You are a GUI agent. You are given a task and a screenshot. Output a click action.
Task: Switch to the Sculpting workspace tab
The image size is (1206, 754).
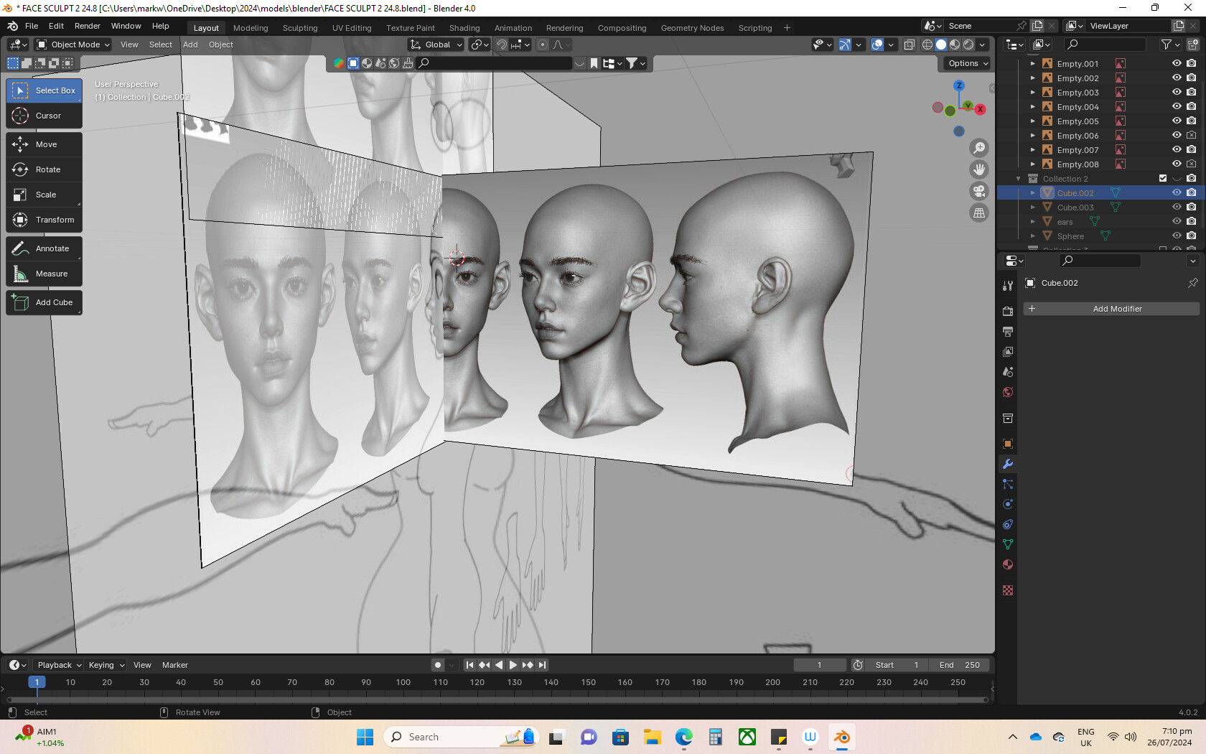tap(300, 28)
